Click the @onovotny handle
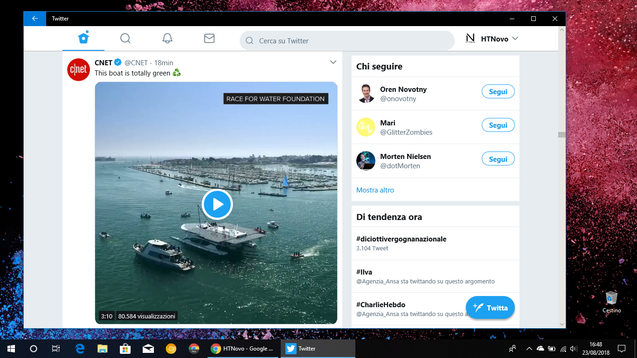The image size is (637, 358). [x=398, y=99]
